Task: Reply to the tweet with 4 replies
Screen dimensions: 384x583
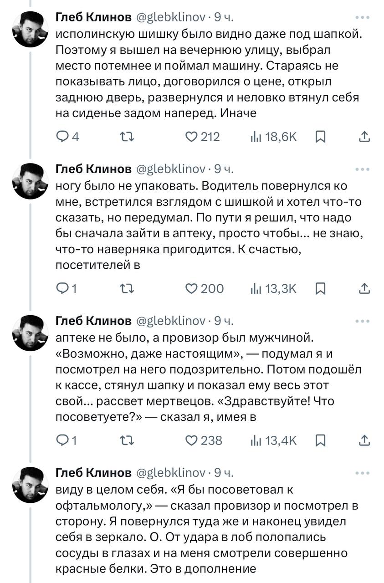Action: pyautogui.click(x=67, y=137)
